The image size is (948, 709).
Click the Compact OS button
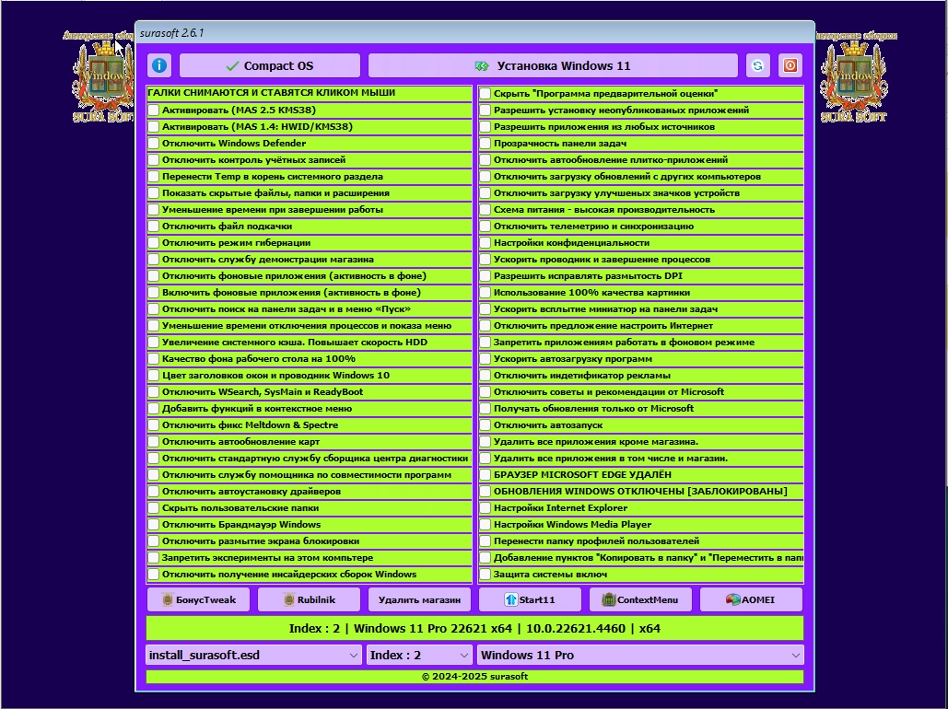270,65
